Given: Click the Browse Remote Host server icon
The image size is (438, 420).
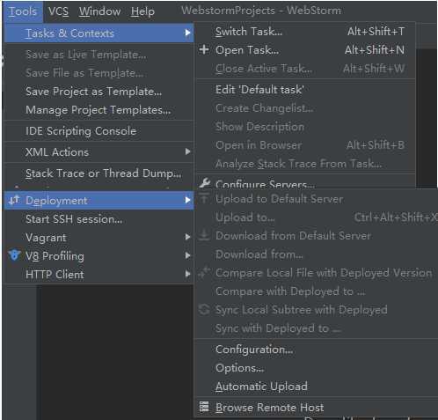Looking at the screenshot, I should 204,407.
